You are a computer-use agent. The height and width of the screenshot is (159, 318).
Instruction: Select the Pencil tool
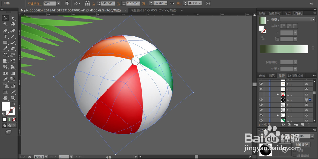point(5,49)
